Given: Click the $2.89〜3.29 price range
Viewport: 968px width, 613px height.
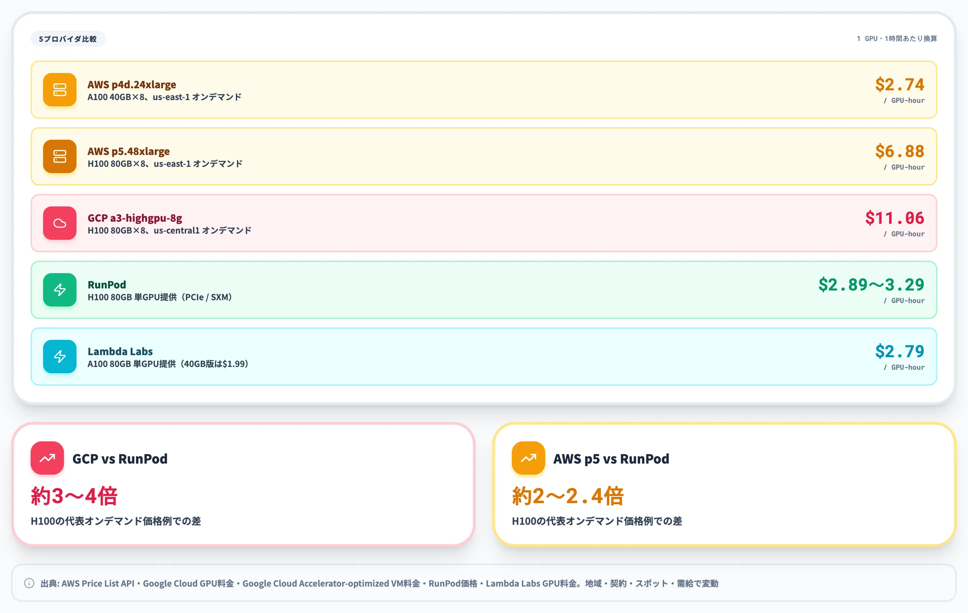Looking at the screenshot, I should pyautogui.click(x=872, y=284).
